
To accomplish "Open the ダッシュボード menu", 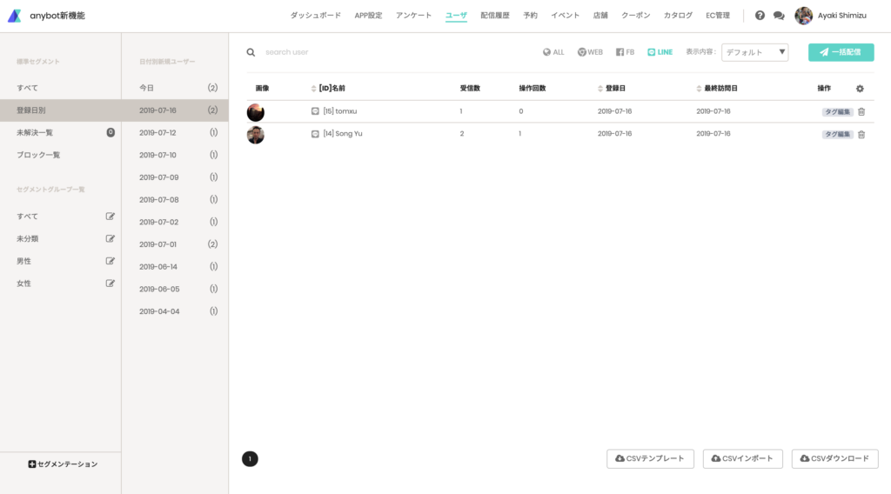I will point(315,16).
